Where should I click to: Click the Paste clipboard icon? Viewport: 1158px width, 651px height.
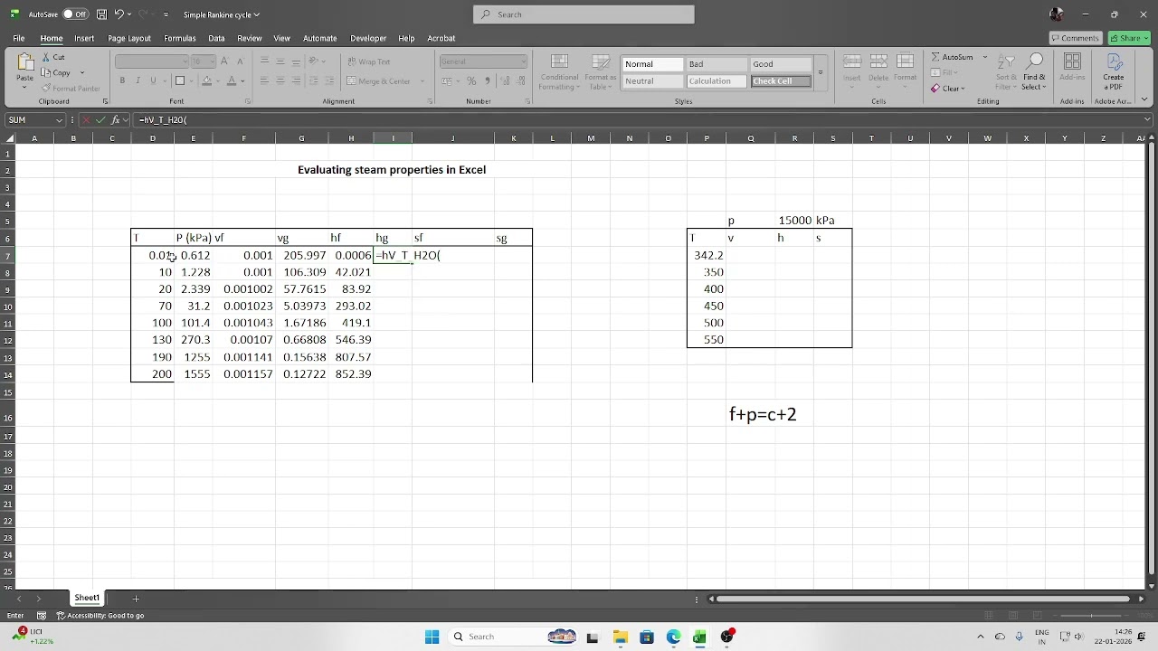[x=25, y=63]
